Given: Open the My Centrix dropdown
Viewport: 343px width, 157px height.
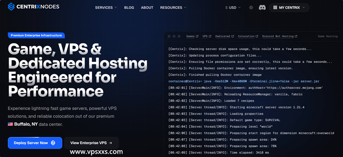Looking at the screenshot, I should tap(289, 7).
